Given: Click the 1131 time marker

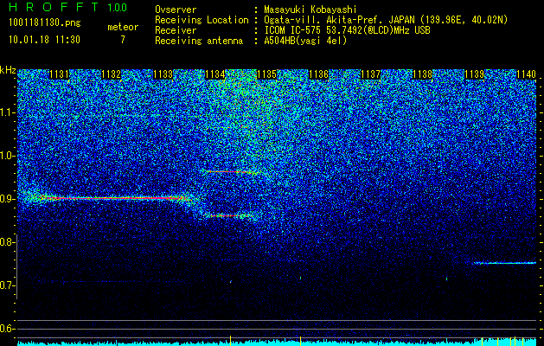Looking at the screenshot, I should tap(60, 74).
